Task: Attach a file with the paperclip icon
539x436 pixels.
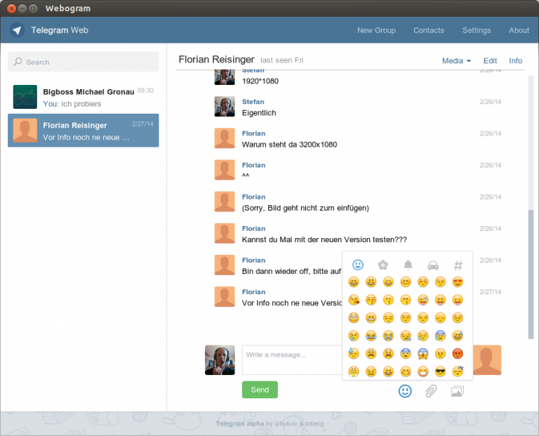Action: 431,391
